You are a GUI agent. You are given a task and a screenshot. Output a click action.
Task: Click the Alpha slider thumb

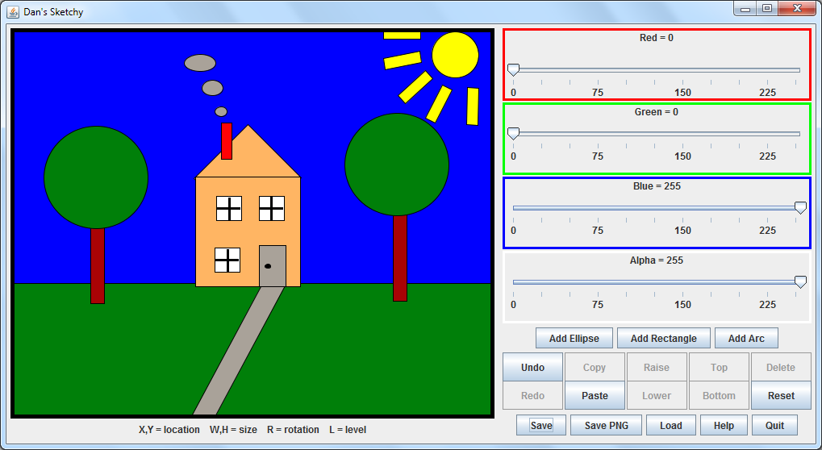pyautogui.click(x=800, y=281)
